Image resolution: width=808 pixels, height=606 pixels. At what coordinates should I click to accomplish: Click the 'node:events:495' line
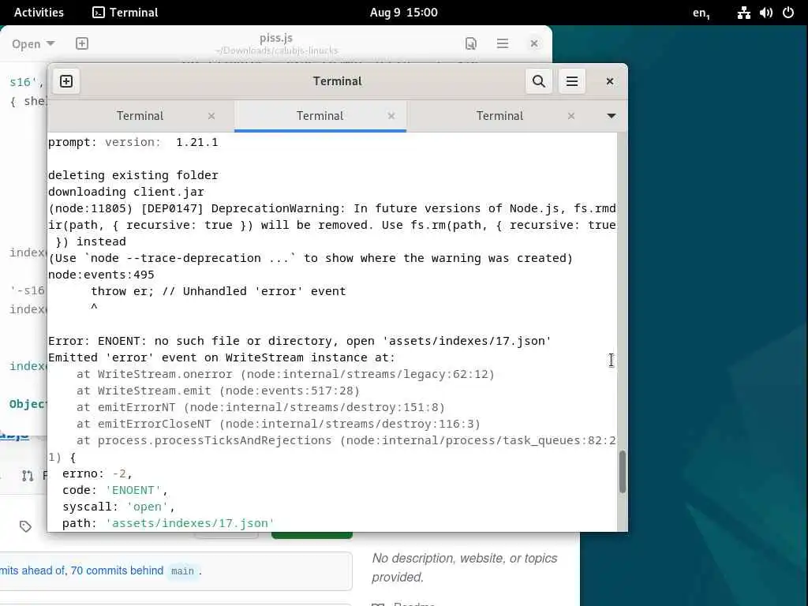[x=101, y=274]
